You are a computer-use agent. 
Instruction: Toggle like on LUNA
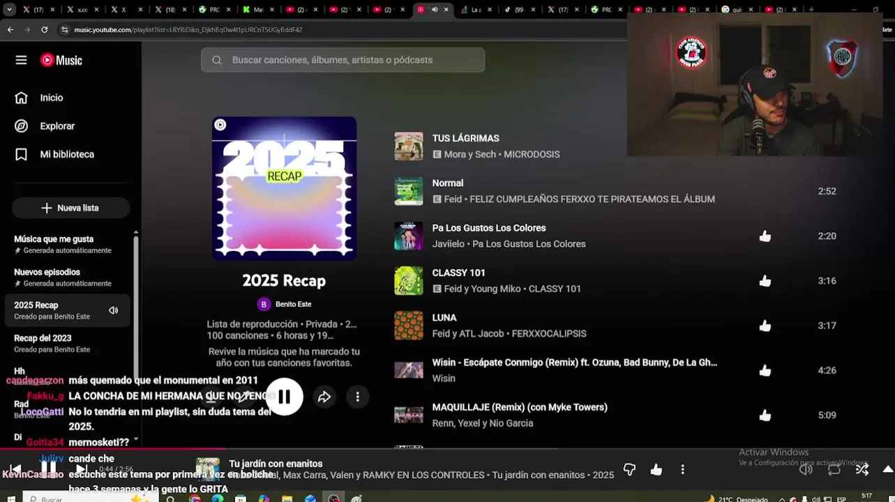coord(765,326)
